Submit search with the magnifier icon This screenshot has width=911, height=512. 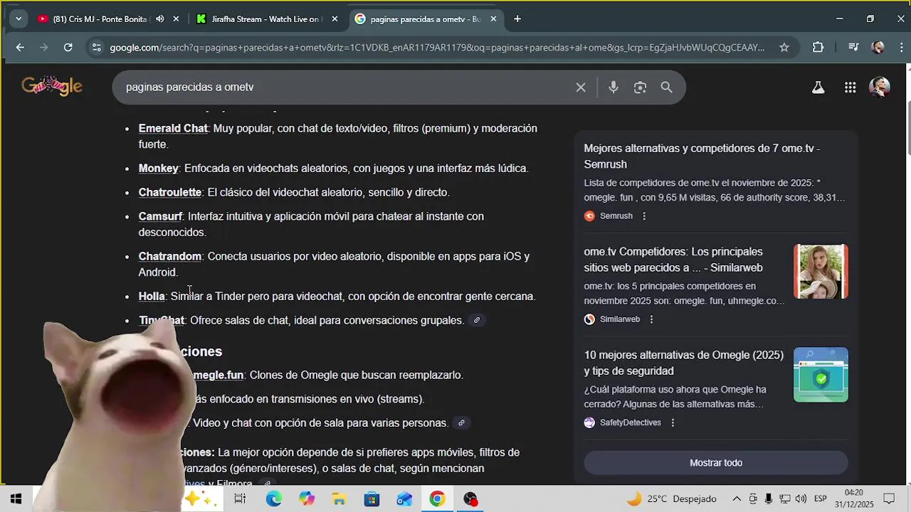(x=666, y=87)
